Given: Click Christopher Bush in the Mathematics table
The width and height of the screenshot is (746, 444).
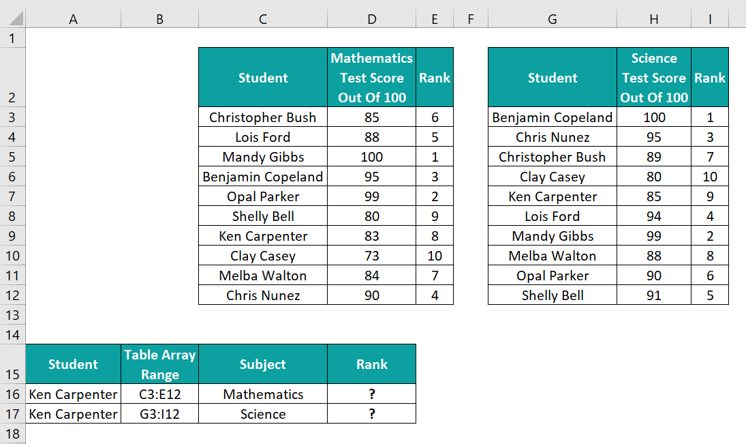Looking at the screenshot, I should tap(262, 117).
